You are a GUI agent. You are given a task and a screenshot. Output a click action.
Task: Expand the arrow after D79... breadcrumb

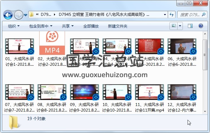point(55,14)
